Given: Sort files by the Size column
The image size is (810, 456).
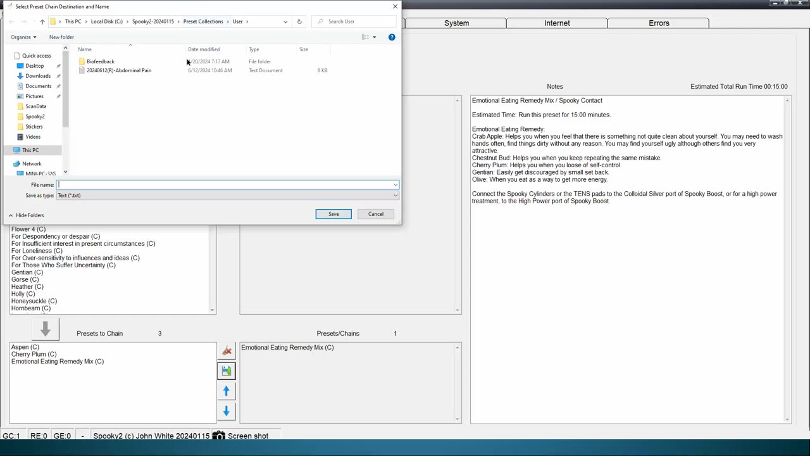Looking at the screenshot, I should [304, 49].
